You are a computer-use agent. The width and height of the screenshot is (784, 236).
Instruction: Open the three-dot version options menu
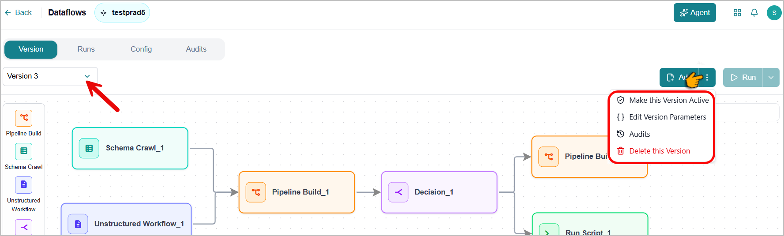click(707, 78)
